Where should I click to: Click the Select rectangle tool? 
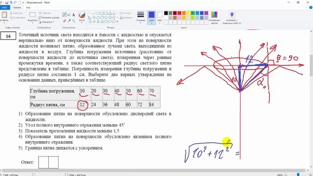pos(32,15)
